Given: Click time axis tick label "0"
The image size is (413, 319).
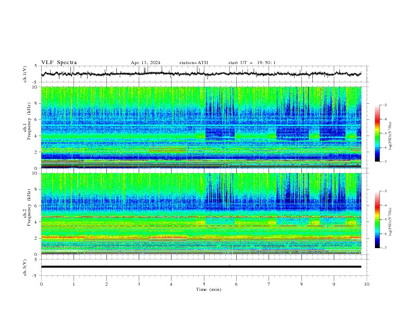Looking at the screenshot, I should point(41,284).
